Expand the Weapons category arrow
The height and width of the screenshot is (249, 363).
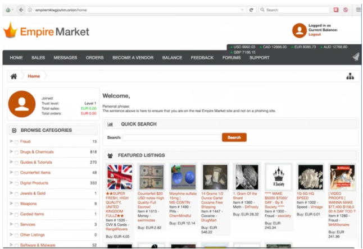11,204
